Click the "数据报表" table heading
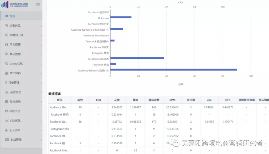The width and height of the screenshot is (269, 154). [x=55, y=94]
